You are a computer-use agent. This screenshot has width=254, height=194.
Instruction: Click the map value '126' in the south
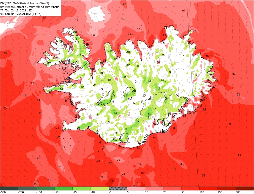click(x=111, y=181)
